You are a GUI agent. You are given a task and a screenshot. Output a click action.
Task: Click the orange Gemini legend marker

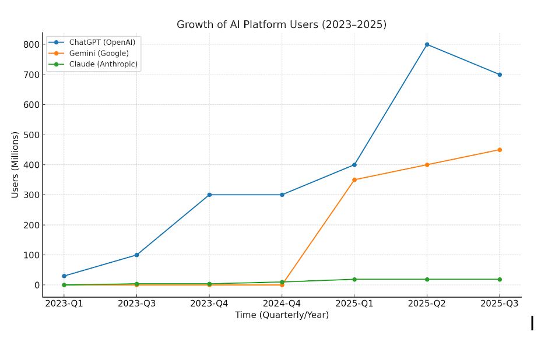(56, 54)
